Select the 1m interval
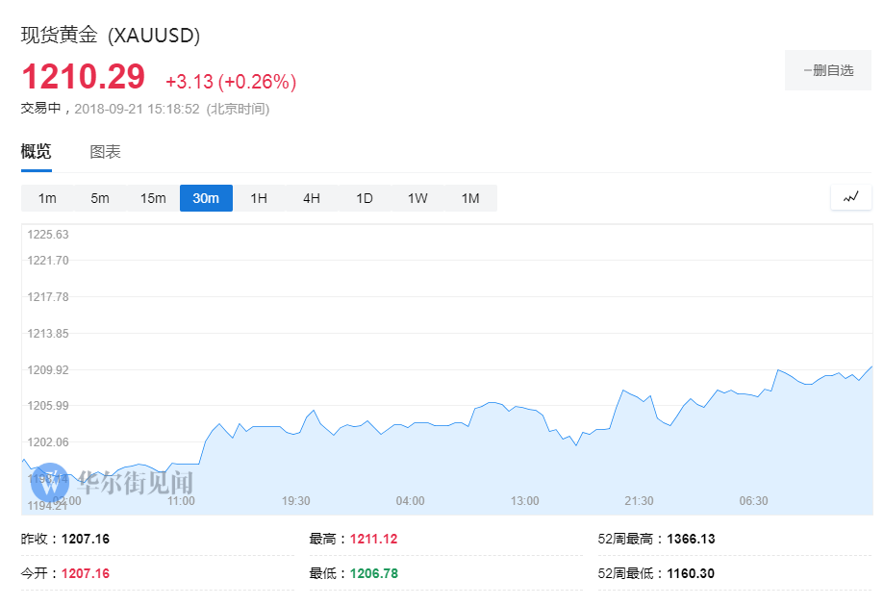The height and width of the screenshot is (605, 884). pyautogui.click(x=47, y=198)
